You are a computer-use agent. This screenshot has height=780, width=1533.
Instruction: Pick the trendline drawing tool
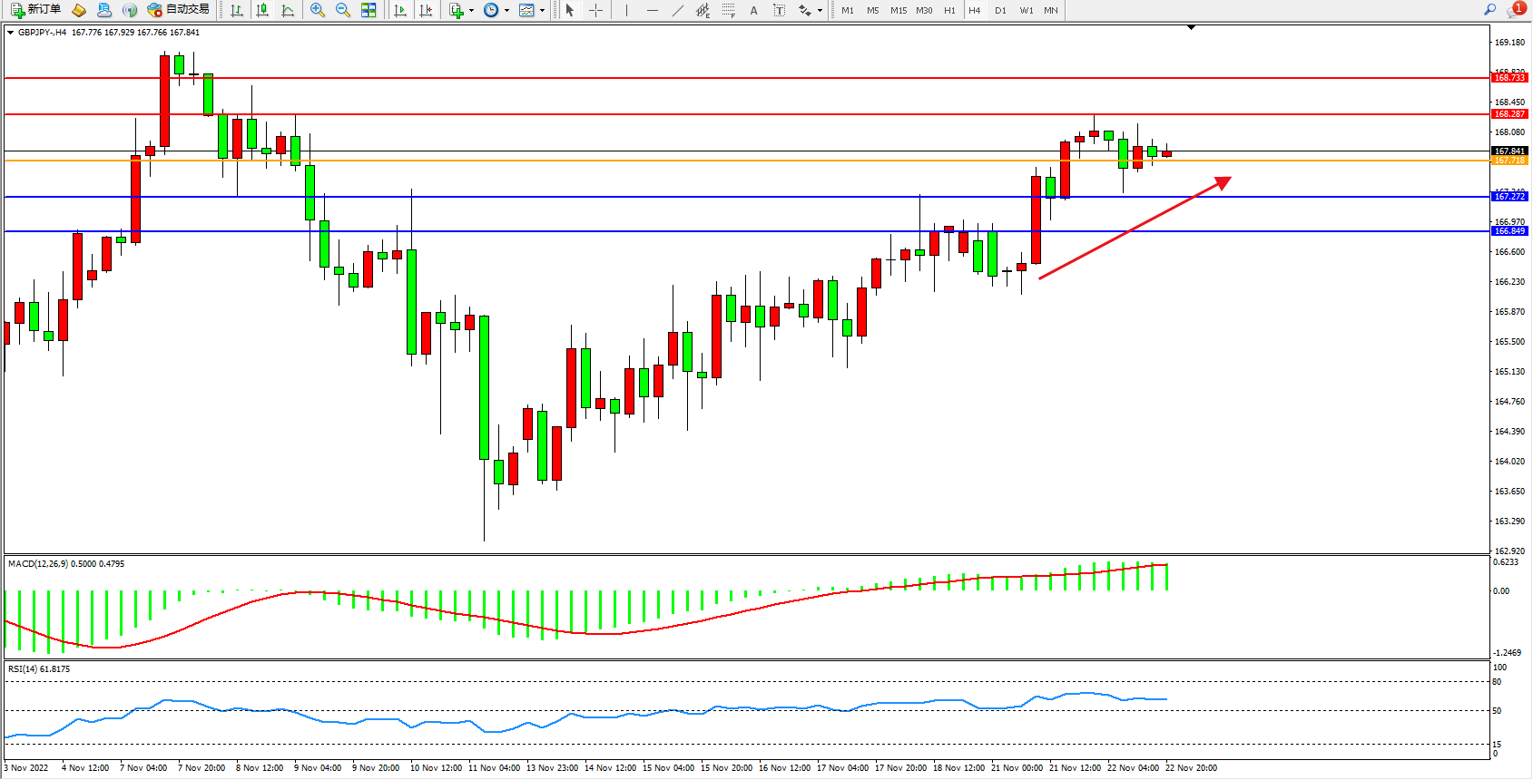click(x=677, y=10)
